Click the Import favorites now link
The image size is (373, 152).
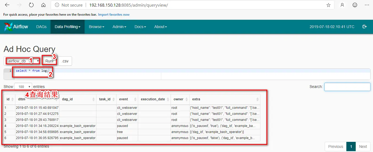pyautogui.click(x=114, y=15)
